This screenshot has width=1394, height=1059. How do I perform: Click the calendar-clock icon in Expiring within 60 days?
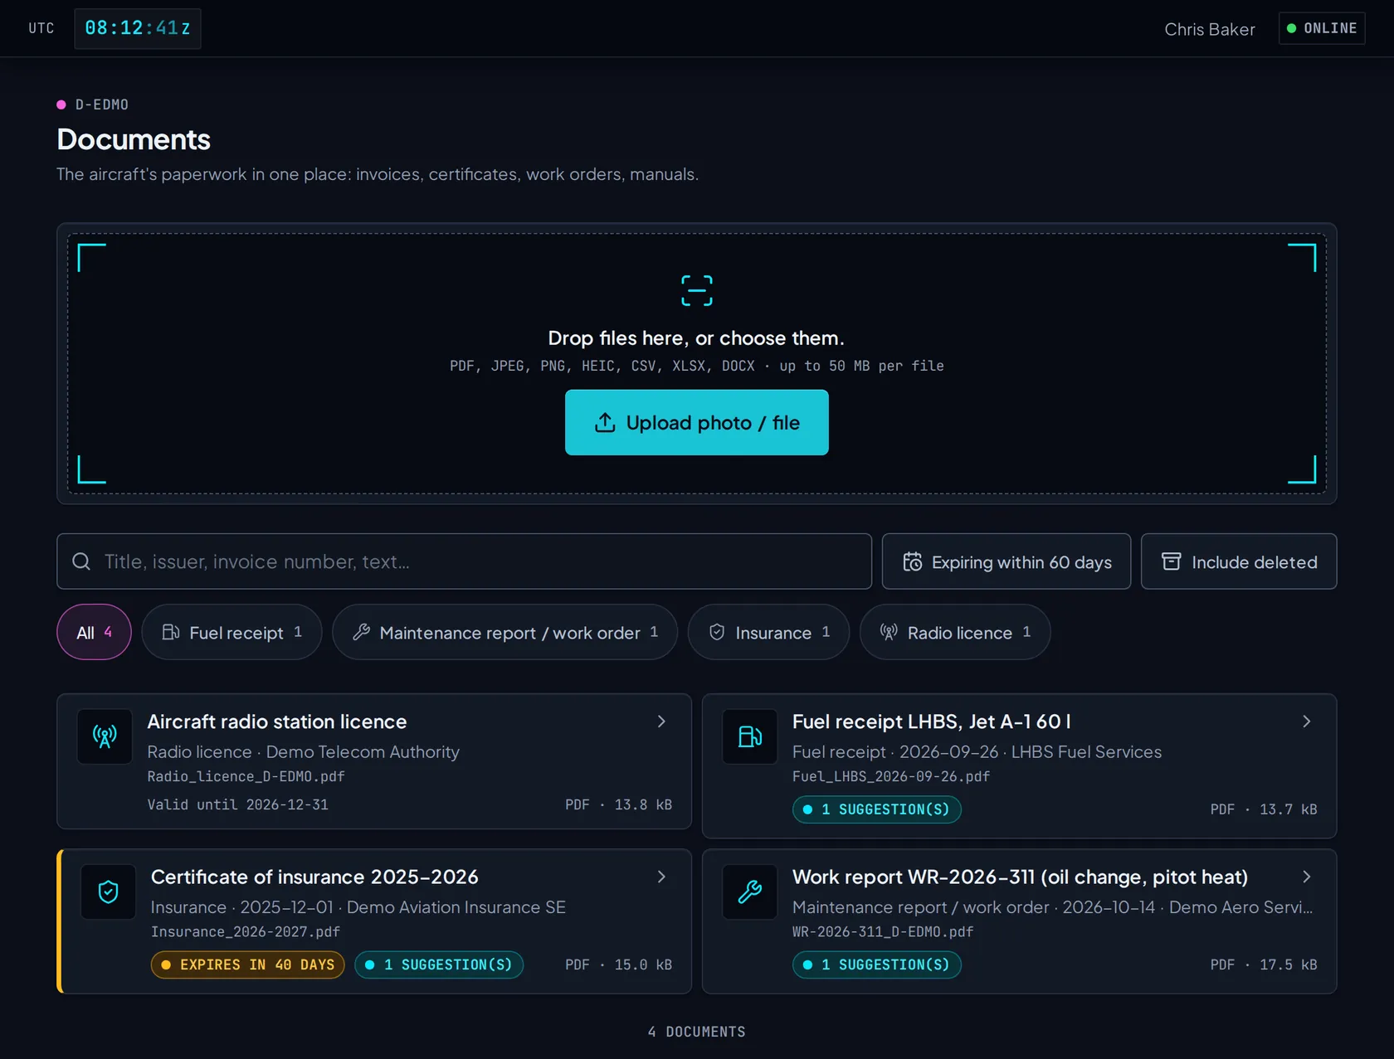(912, 561)
